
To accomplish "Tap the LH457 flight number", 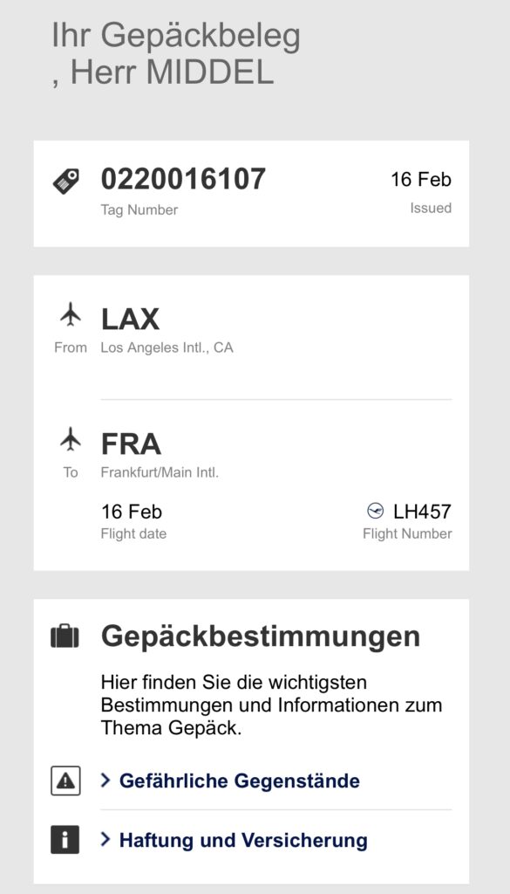I will (422, 512).
